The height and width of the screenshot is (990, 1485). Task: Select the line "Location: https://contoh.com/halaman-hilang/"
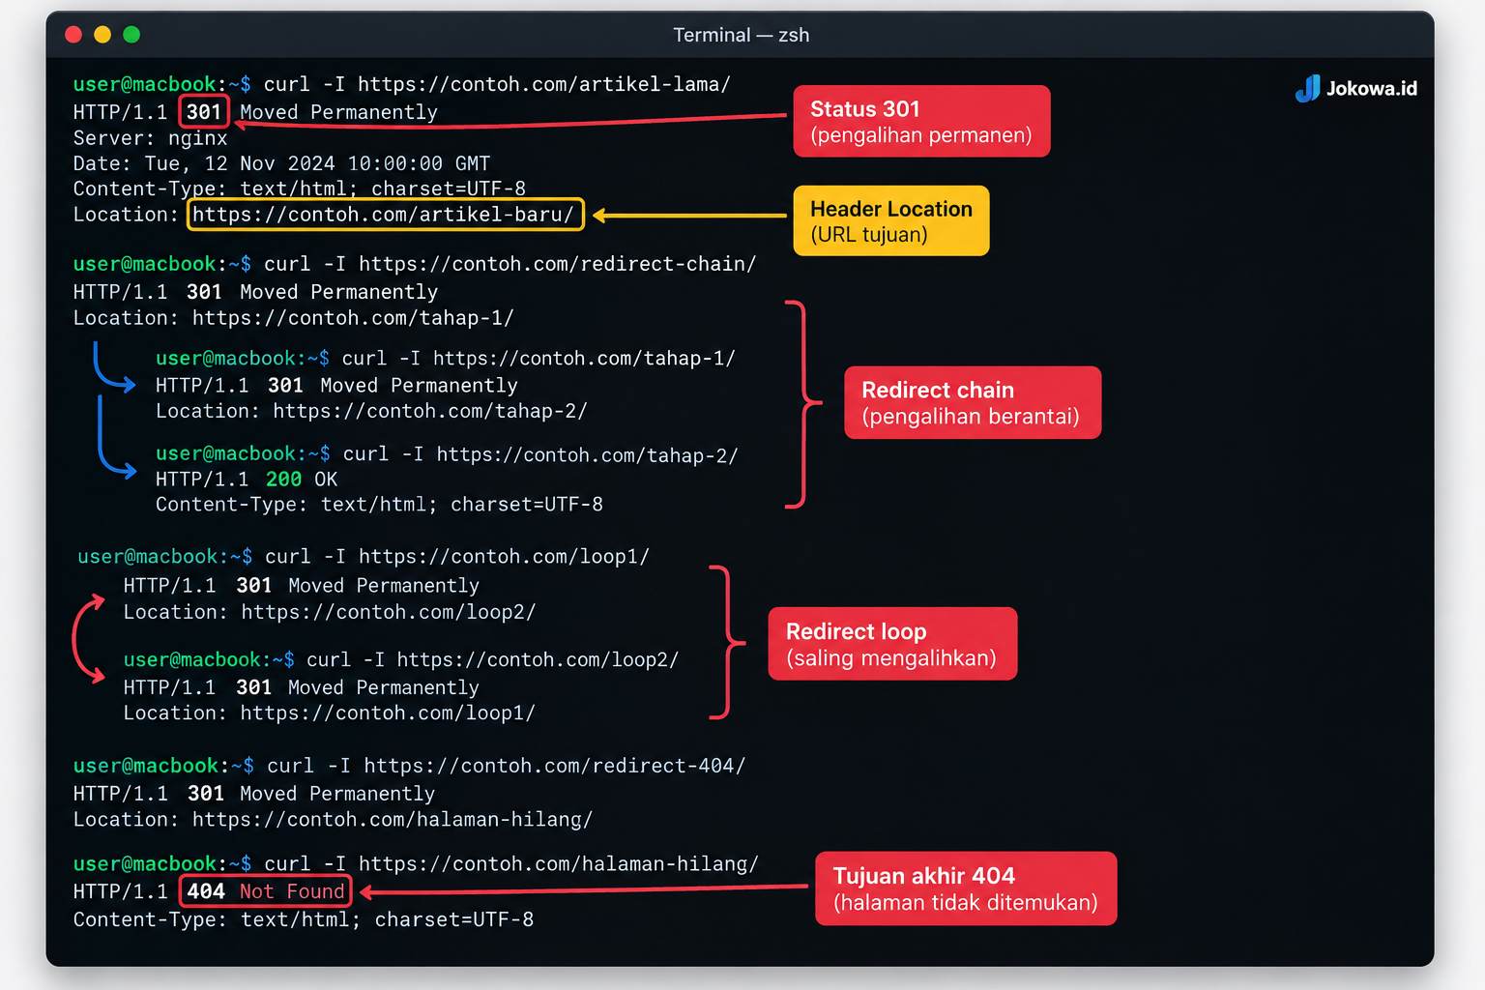[x=334, y=820]
